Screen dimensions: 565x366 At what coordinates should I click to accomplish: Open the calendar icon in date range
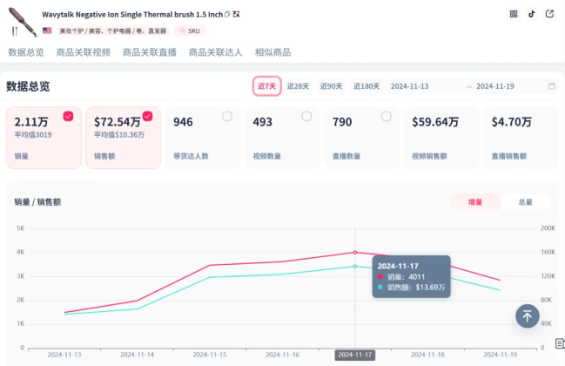click(552, 86)
